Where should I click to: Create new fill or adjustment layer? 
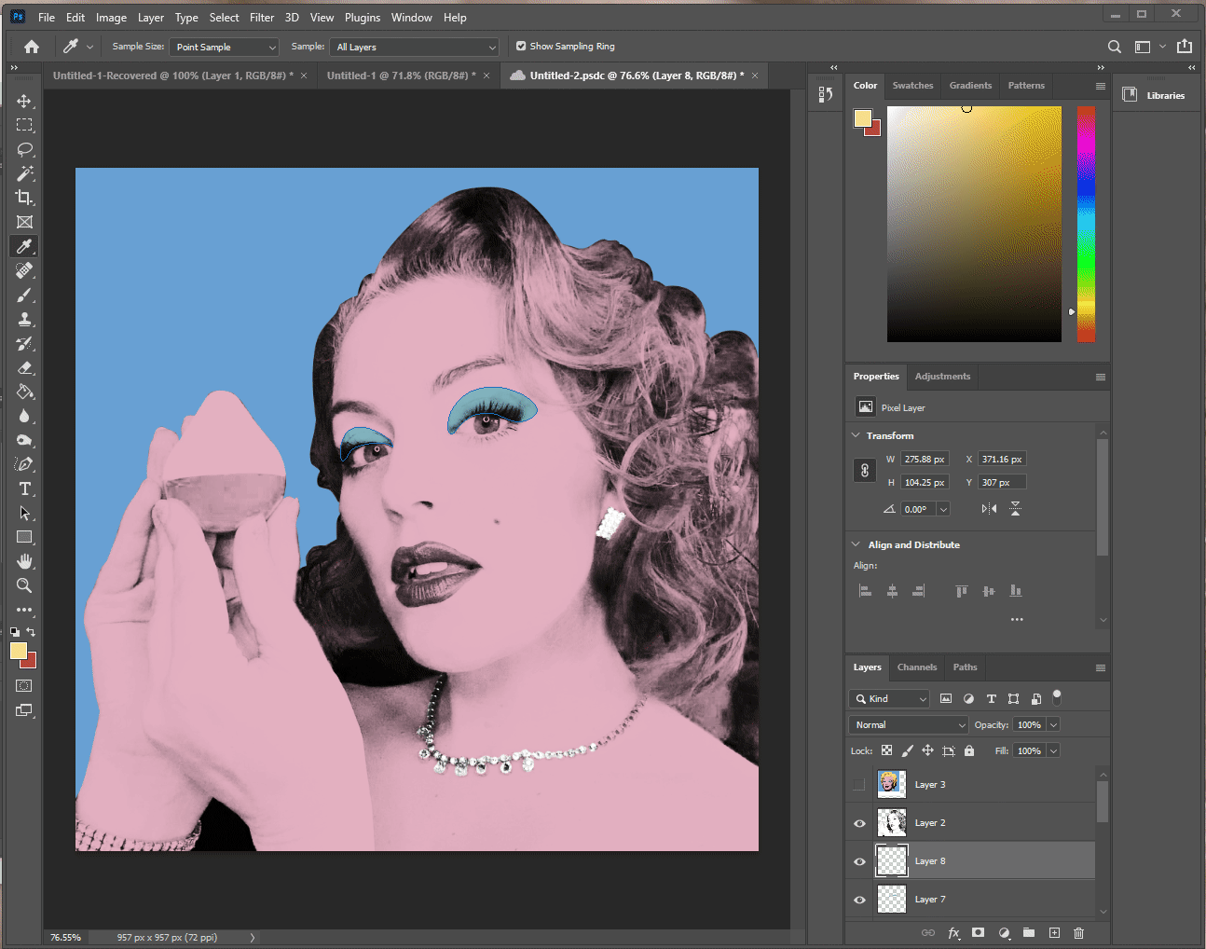point(1004,932)
